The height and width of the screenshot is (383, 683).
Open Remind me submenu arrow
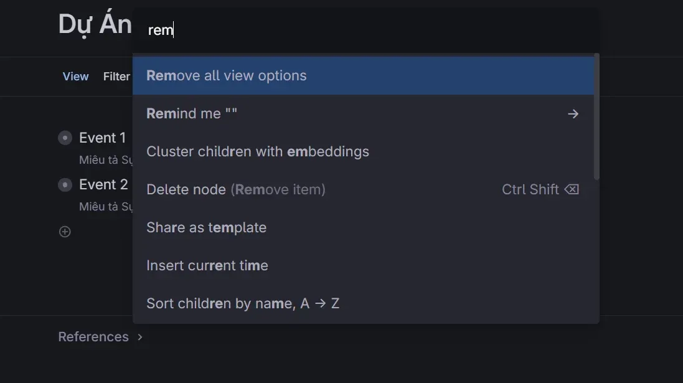(x=573, y=114)
